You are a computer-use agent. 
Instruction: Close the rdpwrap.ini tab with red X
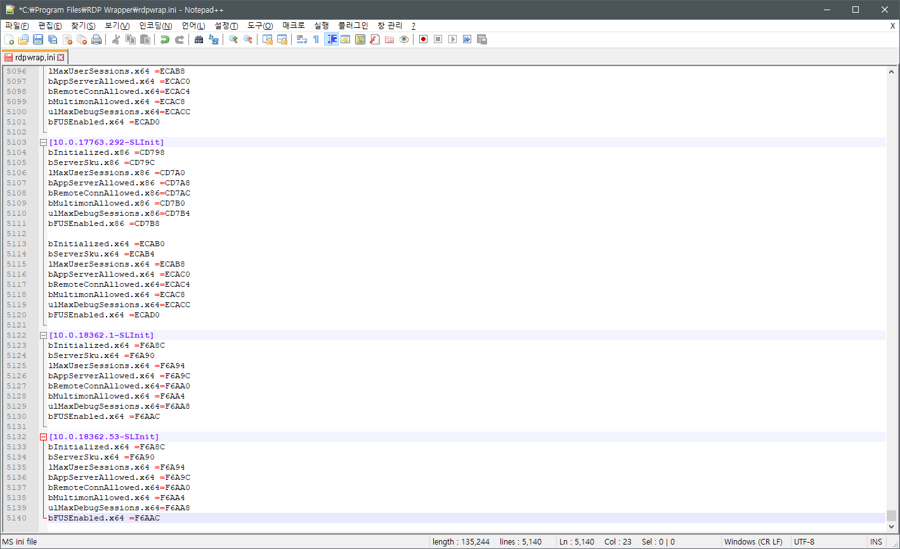pyautogui.click(x=61, y=57)
